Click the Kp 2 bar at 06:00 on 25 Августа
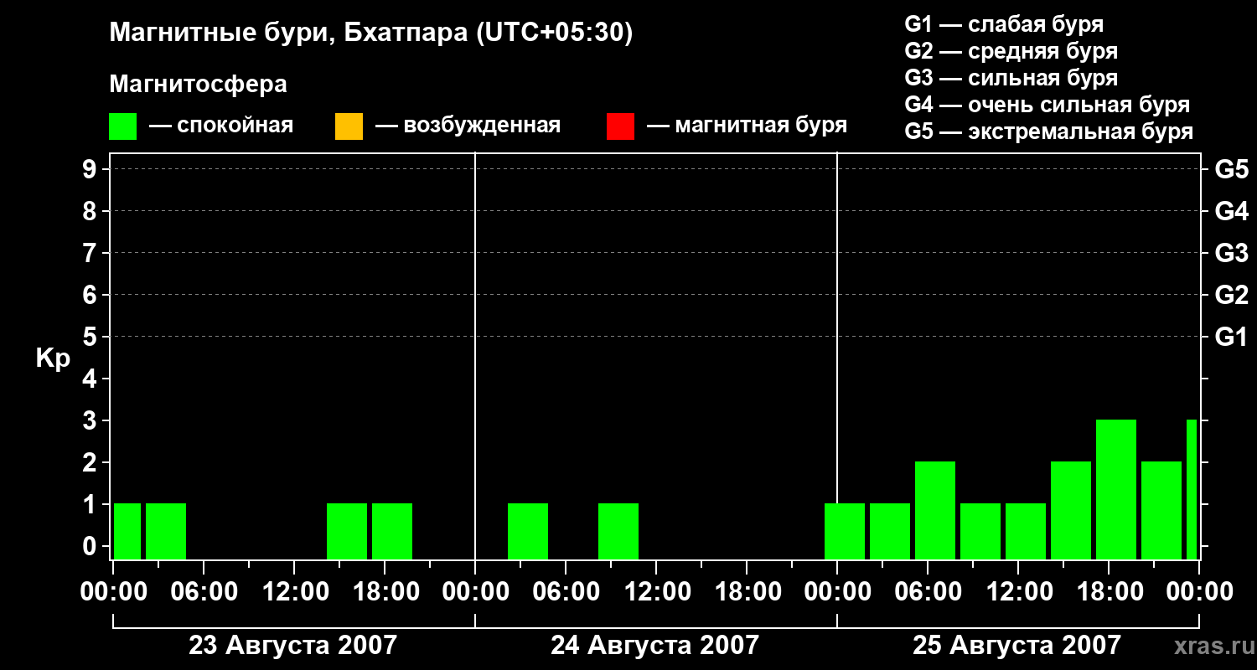The width and height of the screenshot is (1257, 670). (x=935, y=510)
